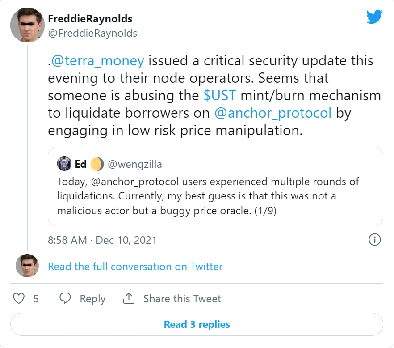Open FreddieRaynolds' large profile picture
Image resolution: width=394 pixels, height=348 pixels.
pos(27,25)
